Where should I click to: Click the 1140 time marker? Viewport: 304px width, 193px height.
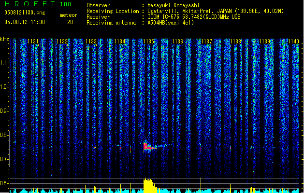pyautogui.click(x=293, y=41)
